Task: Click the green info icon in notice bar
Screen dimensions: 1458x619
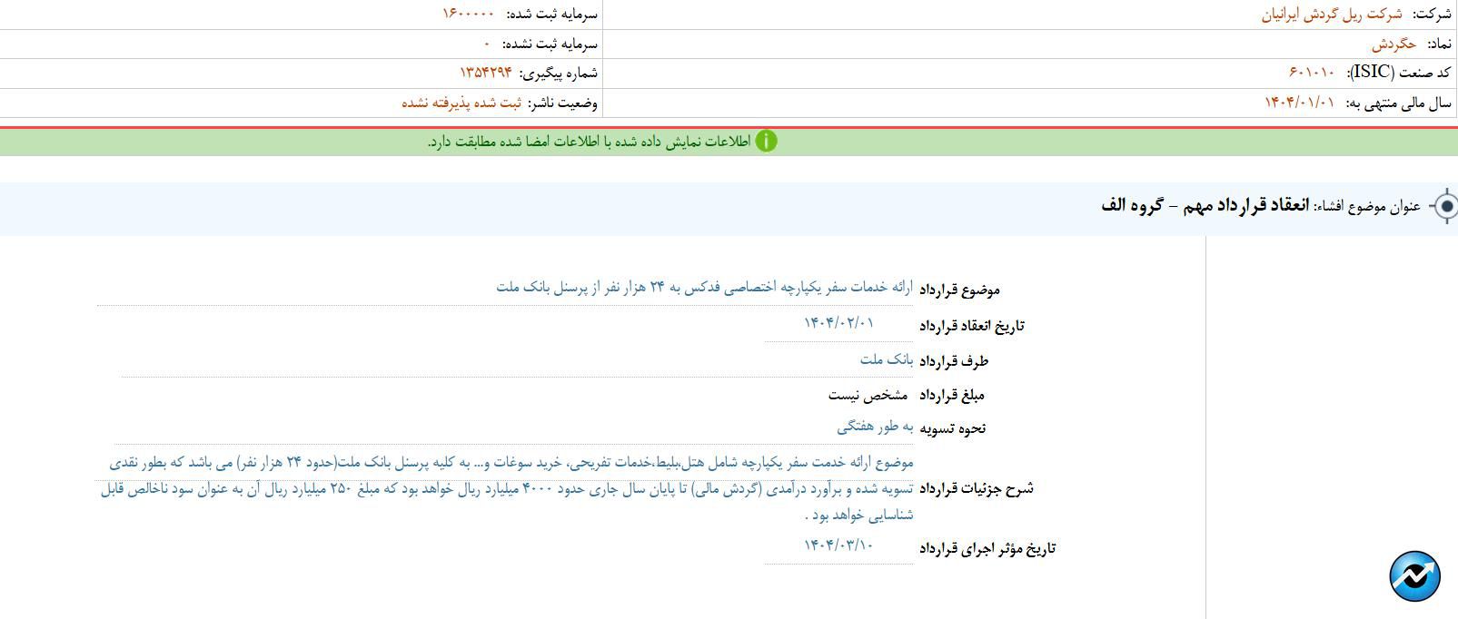Action: coord(766,142)
